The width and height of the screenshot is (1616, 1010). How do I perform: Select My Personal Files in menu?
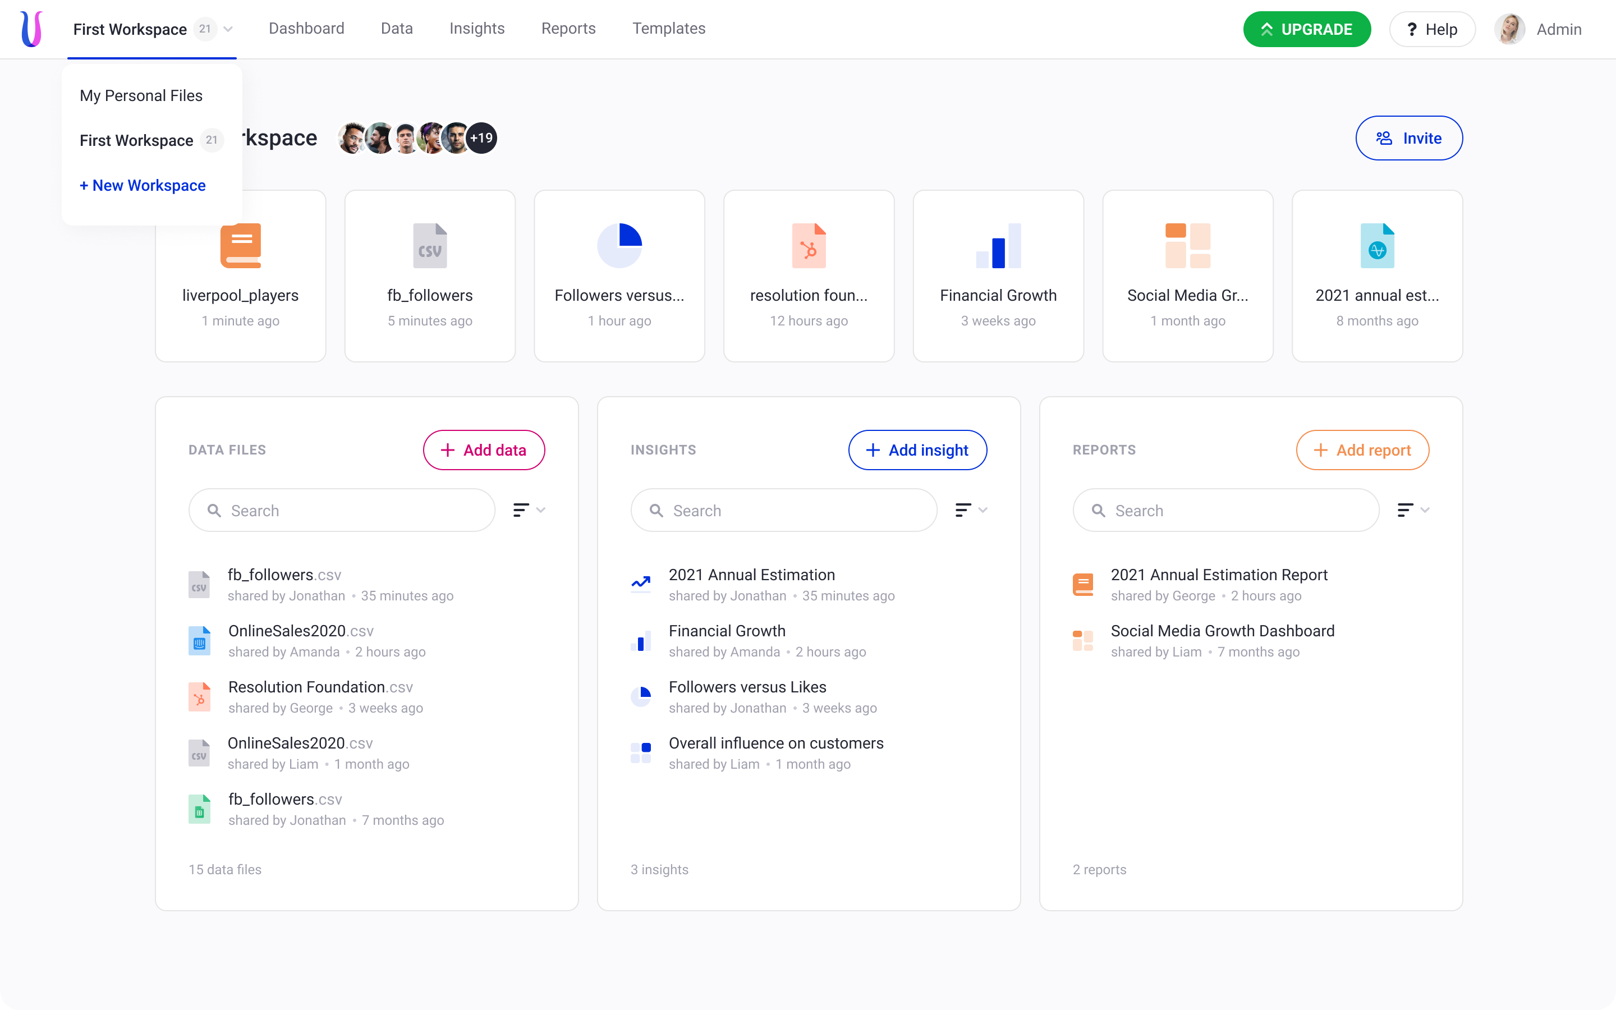click(x=141, y=95)
